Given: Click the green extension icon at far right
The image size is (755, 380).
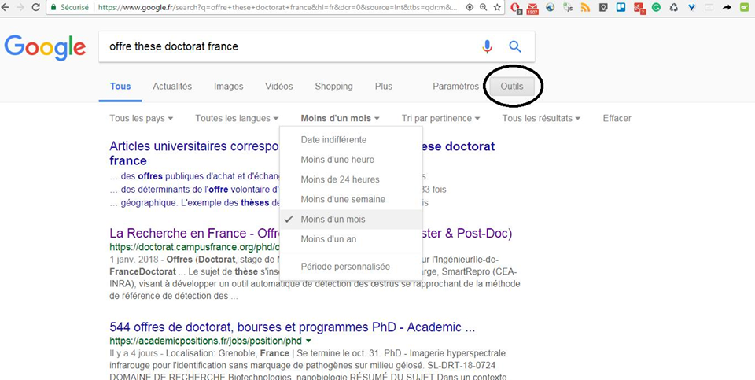Looking at the screenshot, I should tap(745, 7).
